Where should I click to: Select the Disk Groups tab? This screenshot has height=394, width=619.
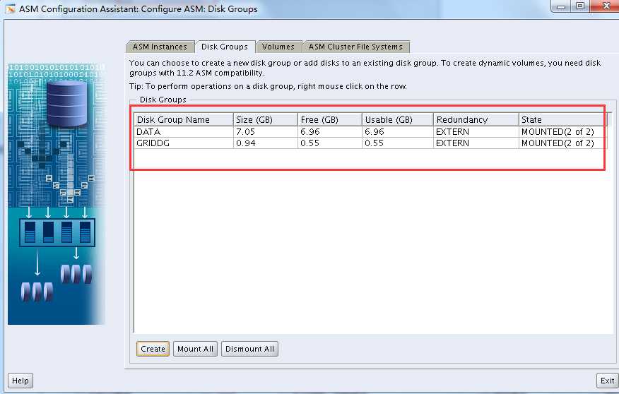(225, 47)
